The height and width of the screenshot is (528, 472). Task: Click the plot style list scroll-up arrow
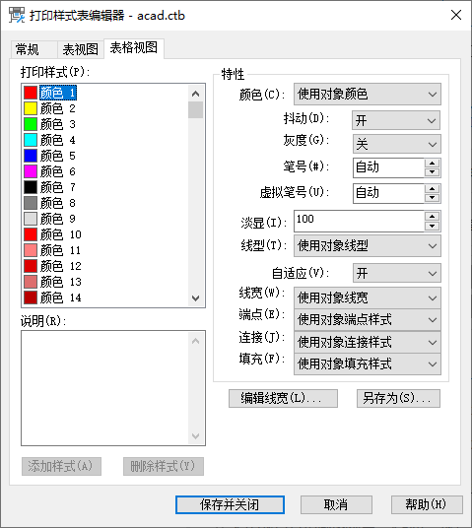pos(196,94)
